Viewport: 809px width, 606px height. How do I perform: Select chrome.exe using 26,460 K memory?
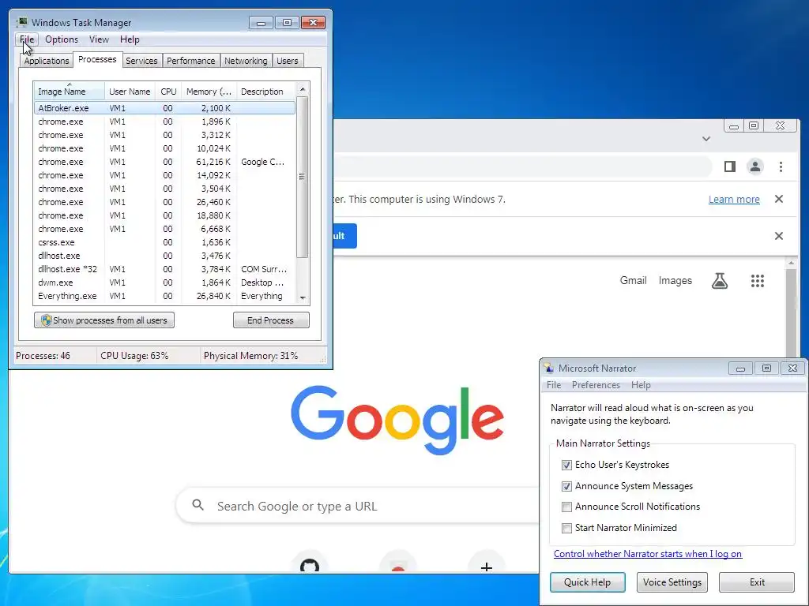tap(164, 202)
